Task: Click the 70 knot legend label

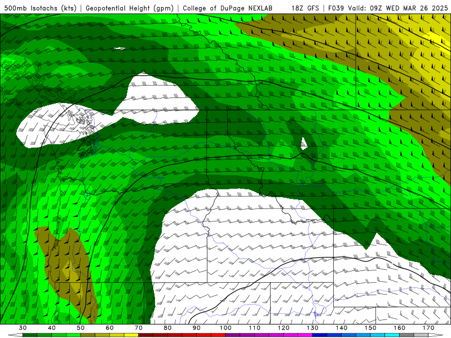Action: click(139, 328)
